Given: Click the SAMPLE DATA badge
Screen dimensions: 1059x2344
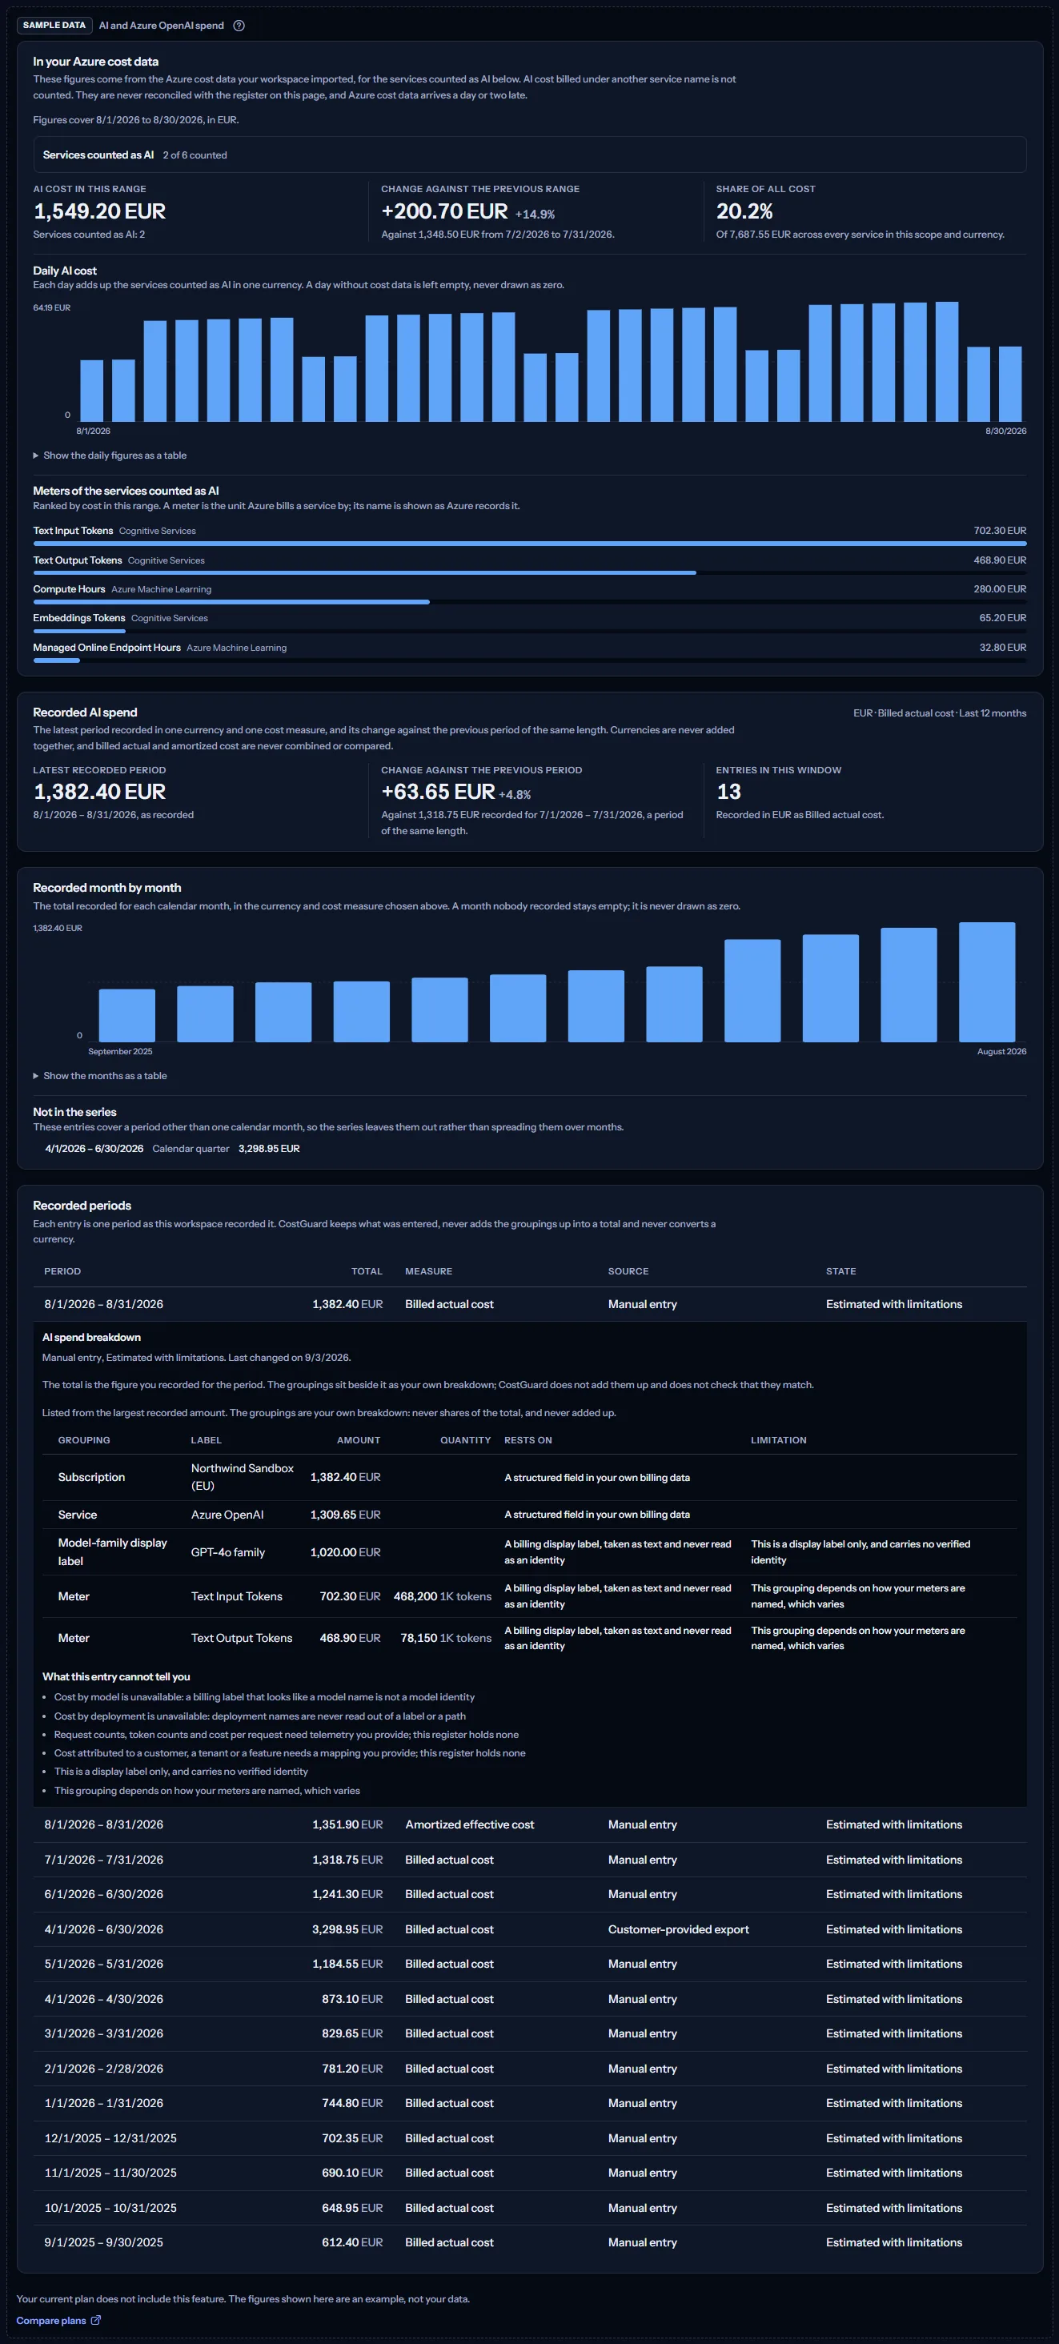Looking at the screenshot, I should (x=54, y=26).
